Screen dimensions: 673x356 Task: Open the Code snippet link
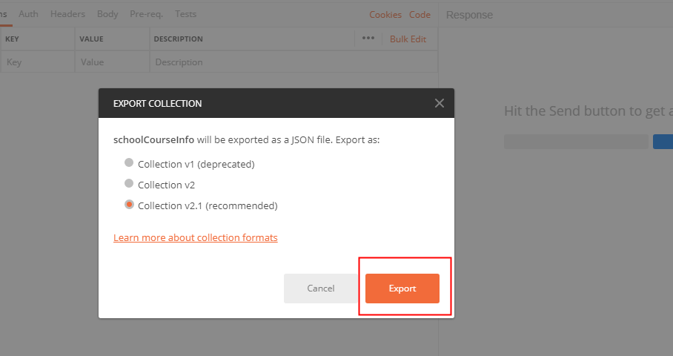[x=420, y=15]
